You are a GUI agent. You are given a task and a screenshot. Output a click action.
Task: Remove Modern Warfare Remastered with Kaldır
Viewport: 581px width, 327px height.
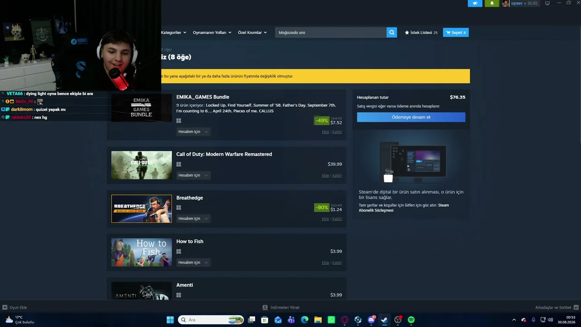[x=337, y=176]
